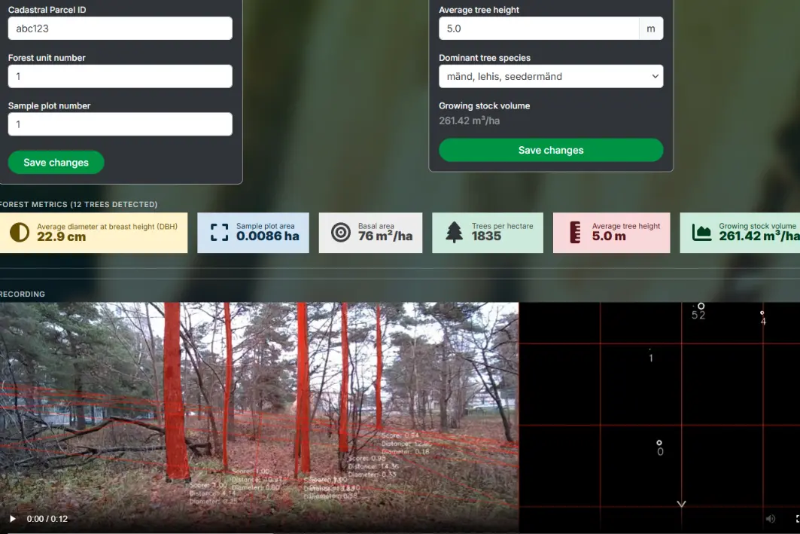The height and width of the screenshot is (534, 800).
Task: Edit the Sample plot number field
Action: point(120,124)
